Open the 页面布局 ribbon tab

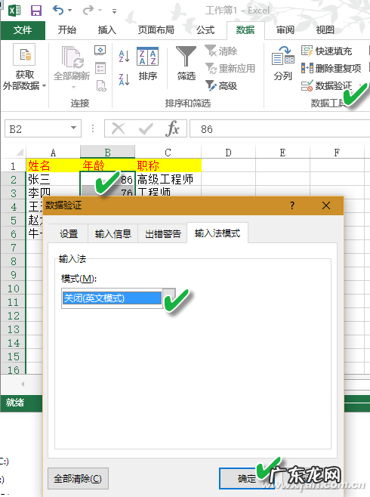[156, 30]
